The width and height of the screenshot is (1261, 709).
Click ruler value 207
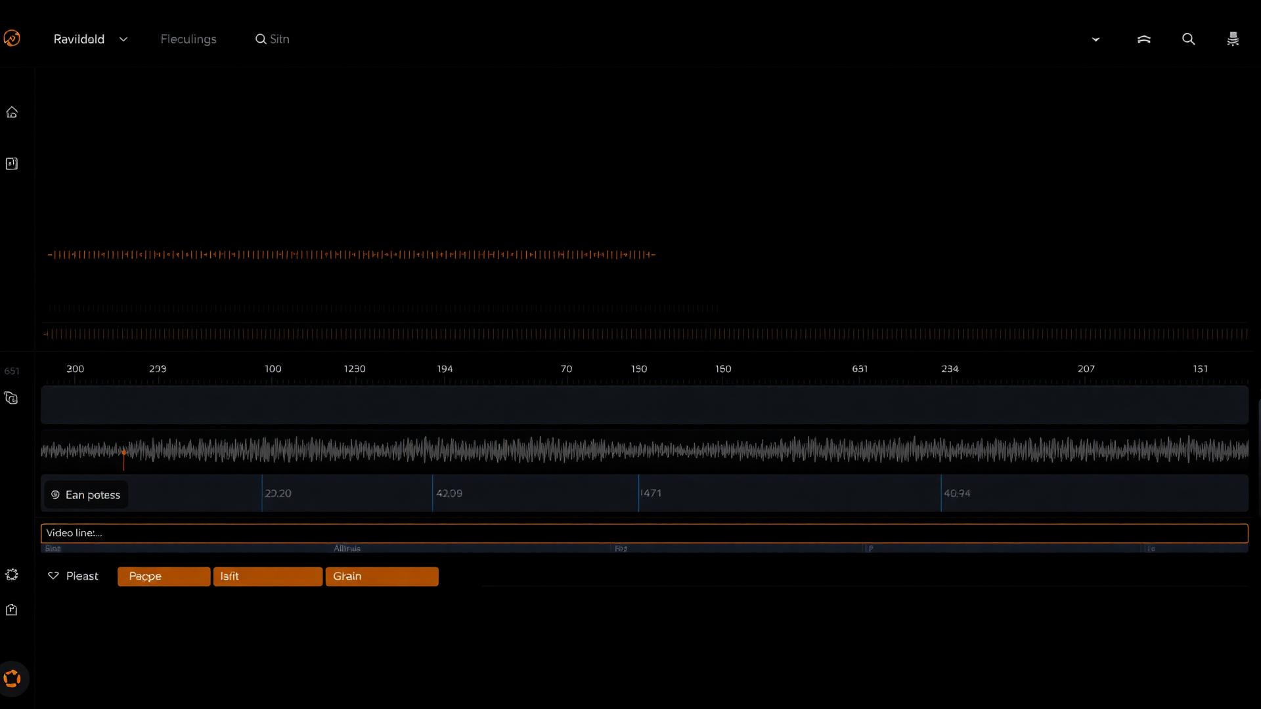[x=1086, y=369]
